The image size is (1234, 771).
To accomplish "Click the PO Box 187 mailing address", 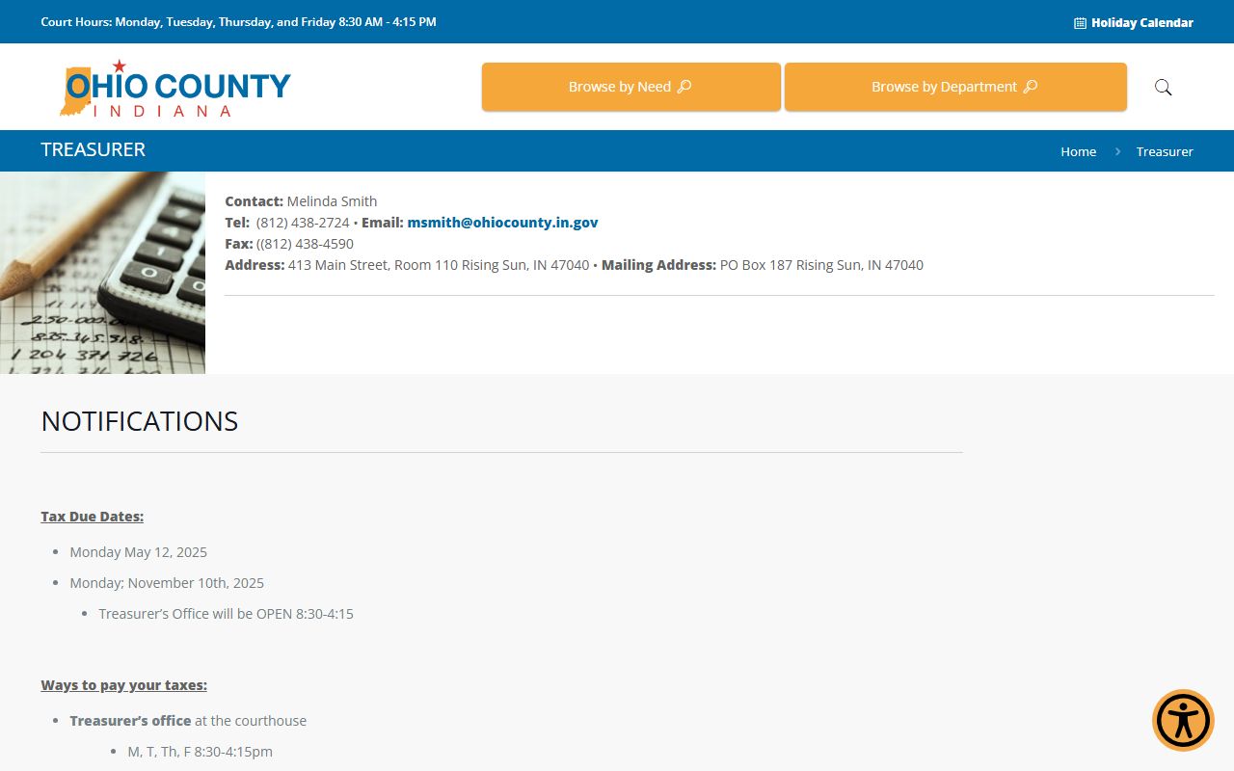I will coord(821,265).
